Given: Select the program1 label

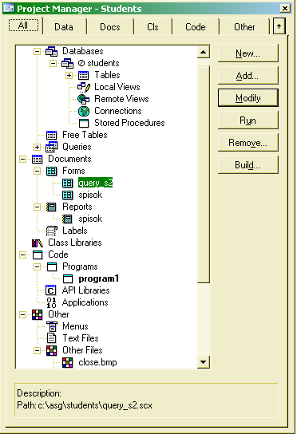Looking at the screenshot, I should (99, 278).
